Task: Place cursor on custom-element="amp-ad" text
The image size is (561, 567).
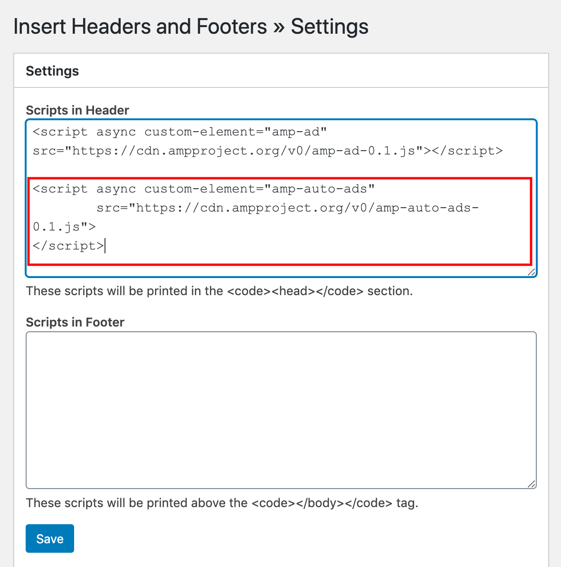Action: tap(236, 132)
